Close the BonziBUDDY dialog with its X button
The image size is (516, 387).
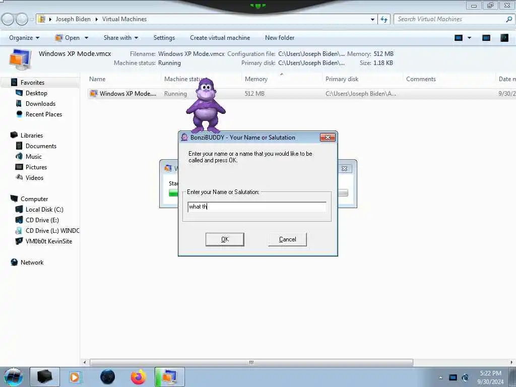[x=328, y=137]
